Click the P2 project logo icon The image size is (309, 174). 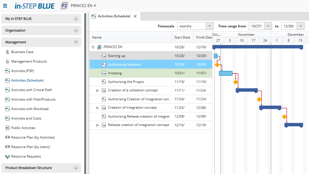pyautogui.click(x=64, y=6)
